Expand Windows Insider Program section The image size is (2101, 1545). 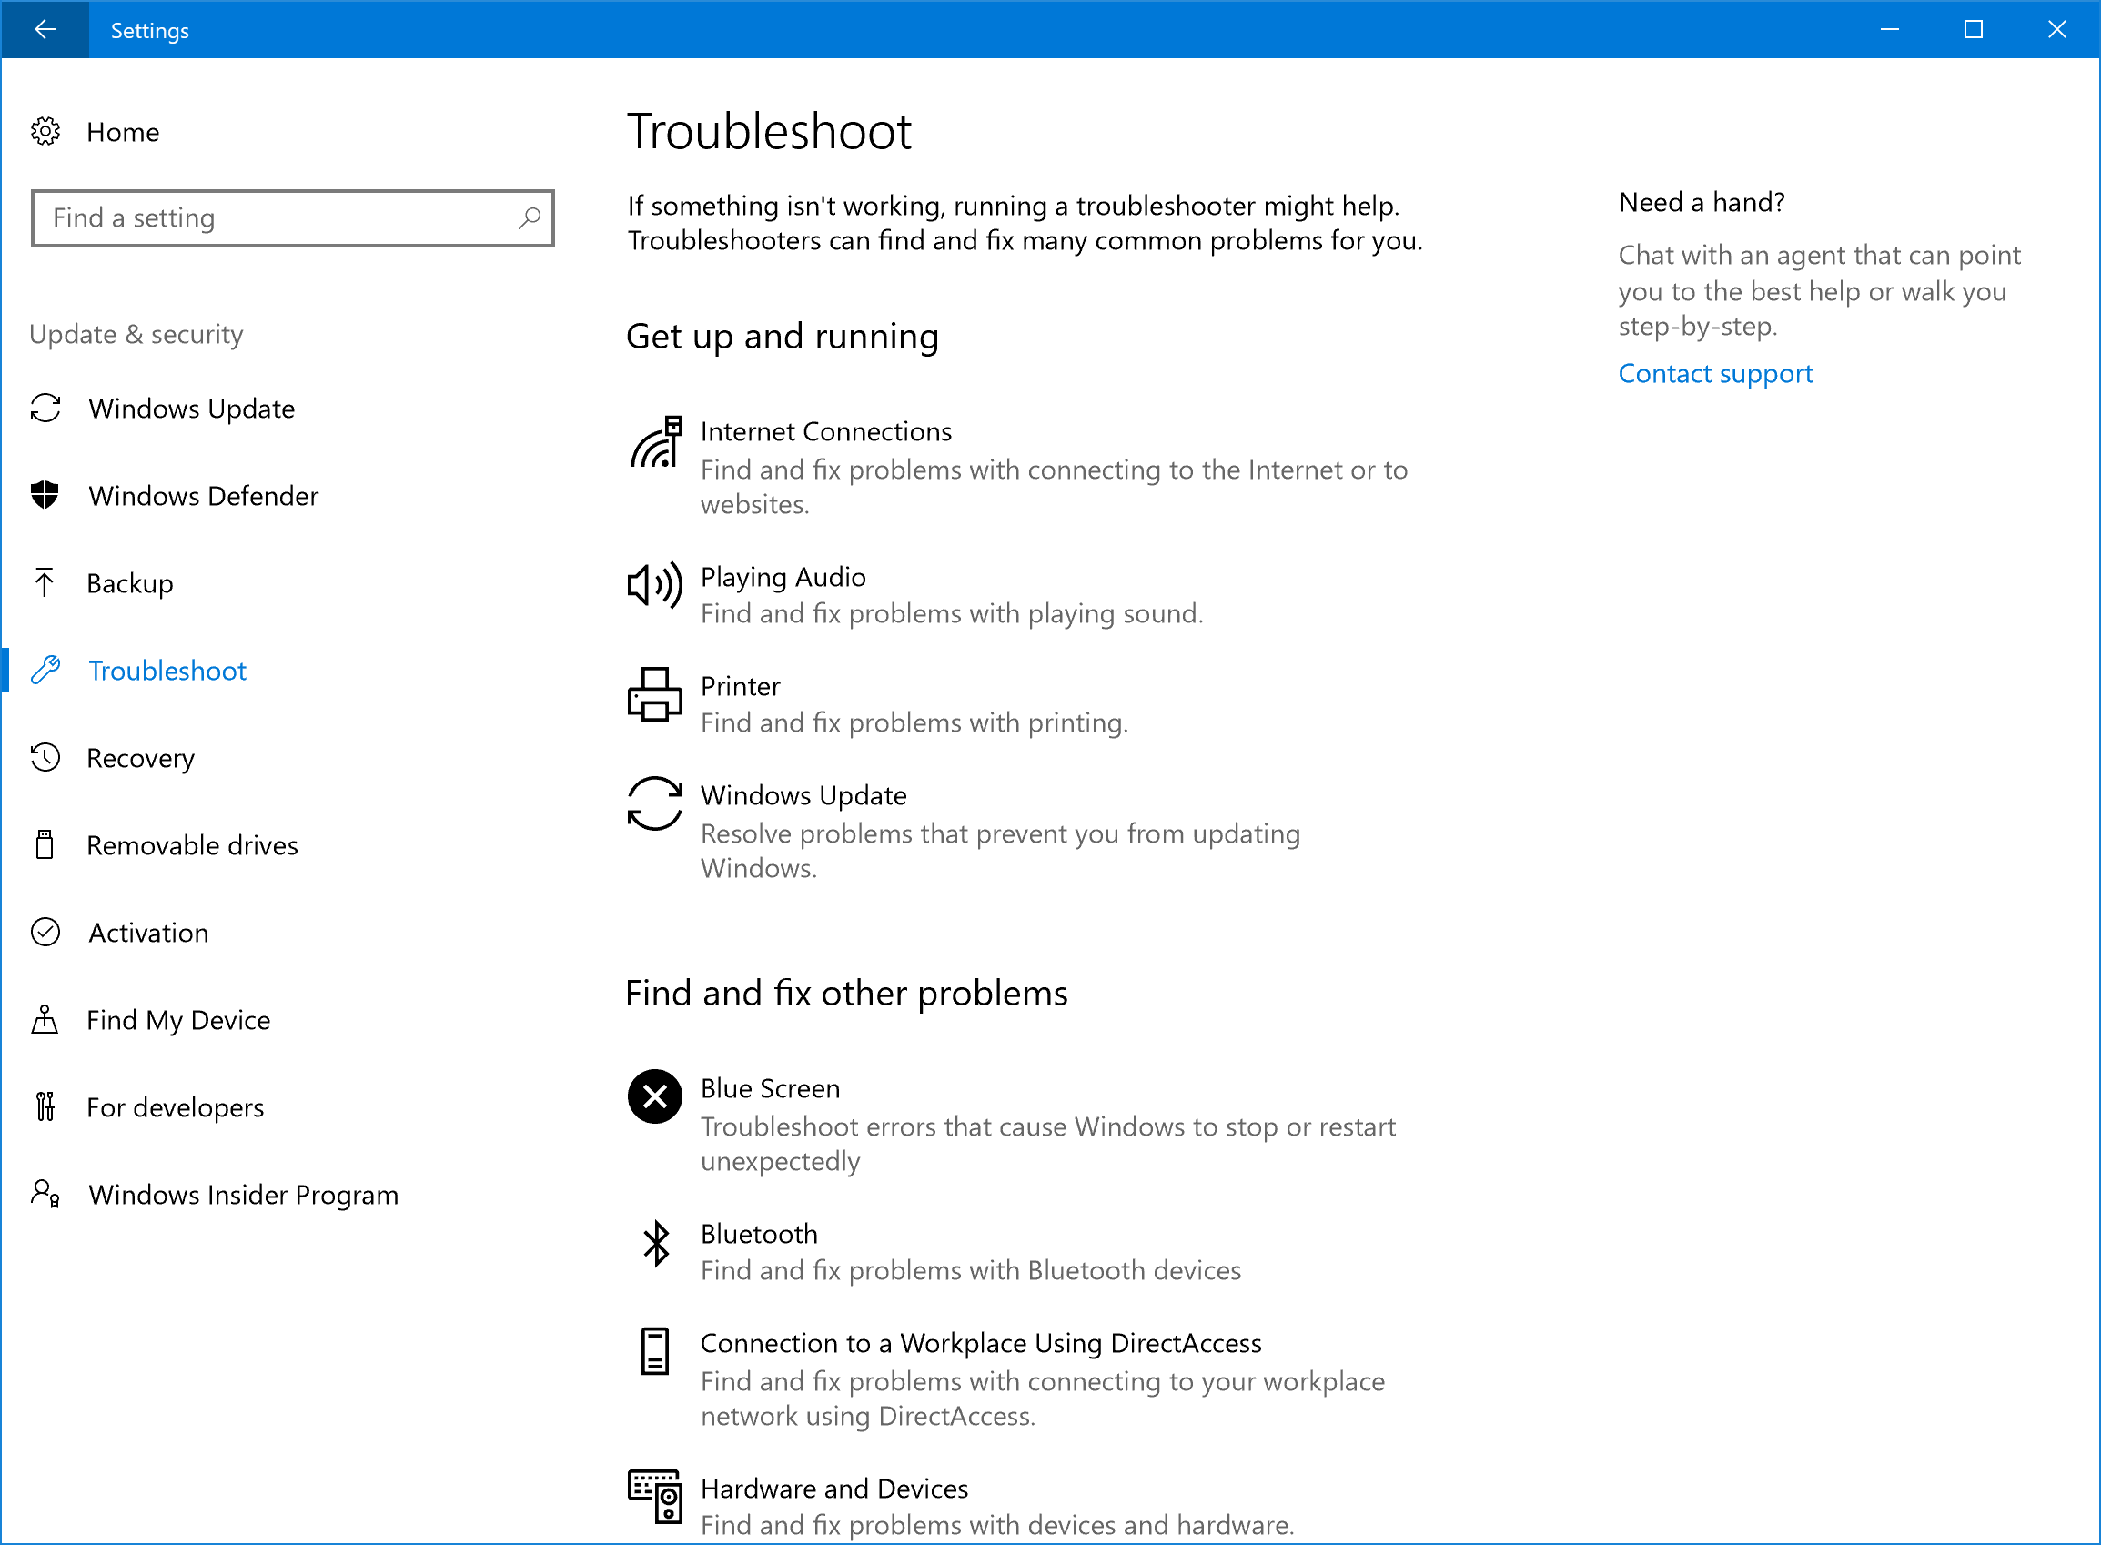click(241, 1194)
